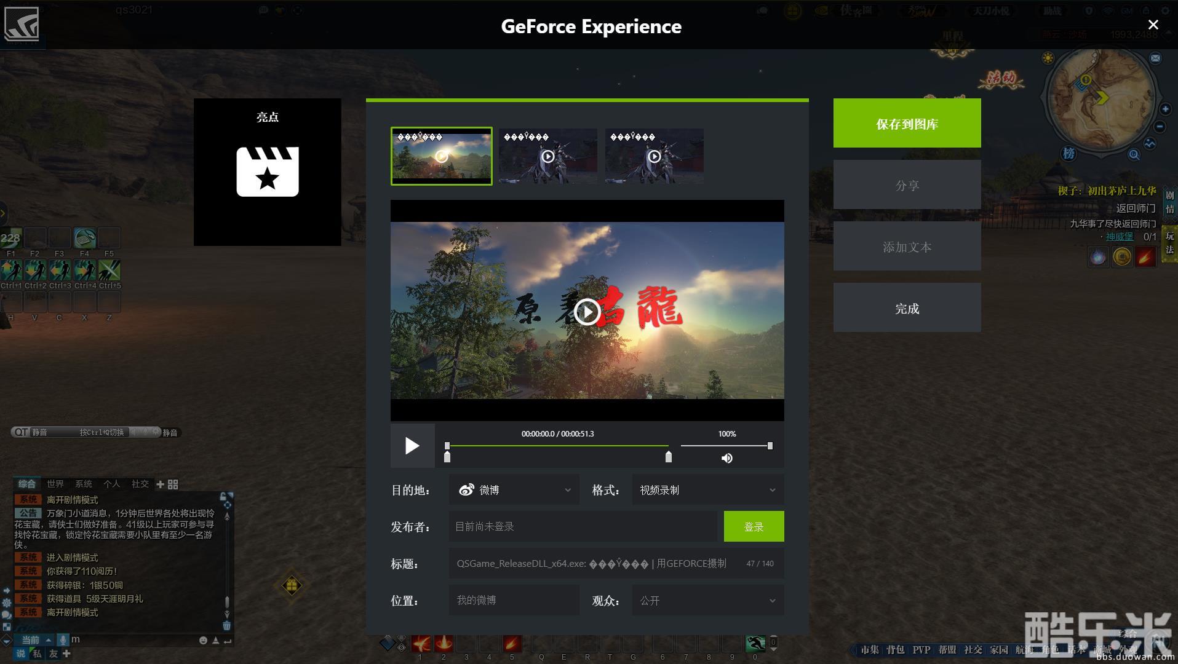1178x664 pixels.
Task: Click the trim start handle on timeline
Action: pos(447,457)
